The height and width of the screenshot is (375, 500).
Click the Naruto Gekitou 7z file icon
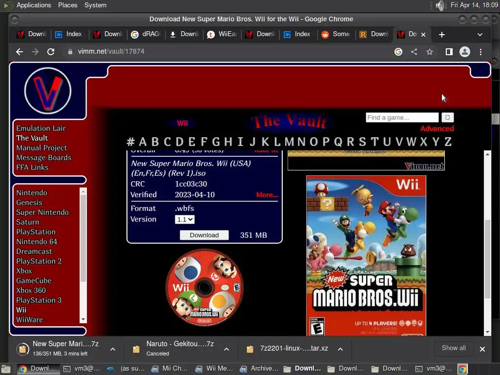point(136,349)
